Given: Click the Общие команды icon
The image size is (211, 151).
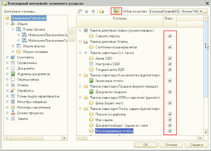Looking at the screenshot, I should pyautogui.click(x=18, y=52).
